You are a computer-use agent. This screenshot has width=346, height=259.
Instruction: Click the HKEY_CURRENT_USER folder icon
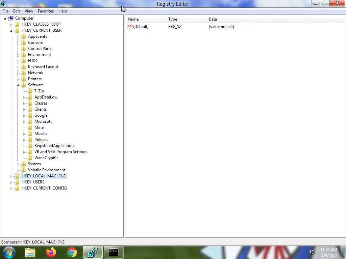(17, 30)
